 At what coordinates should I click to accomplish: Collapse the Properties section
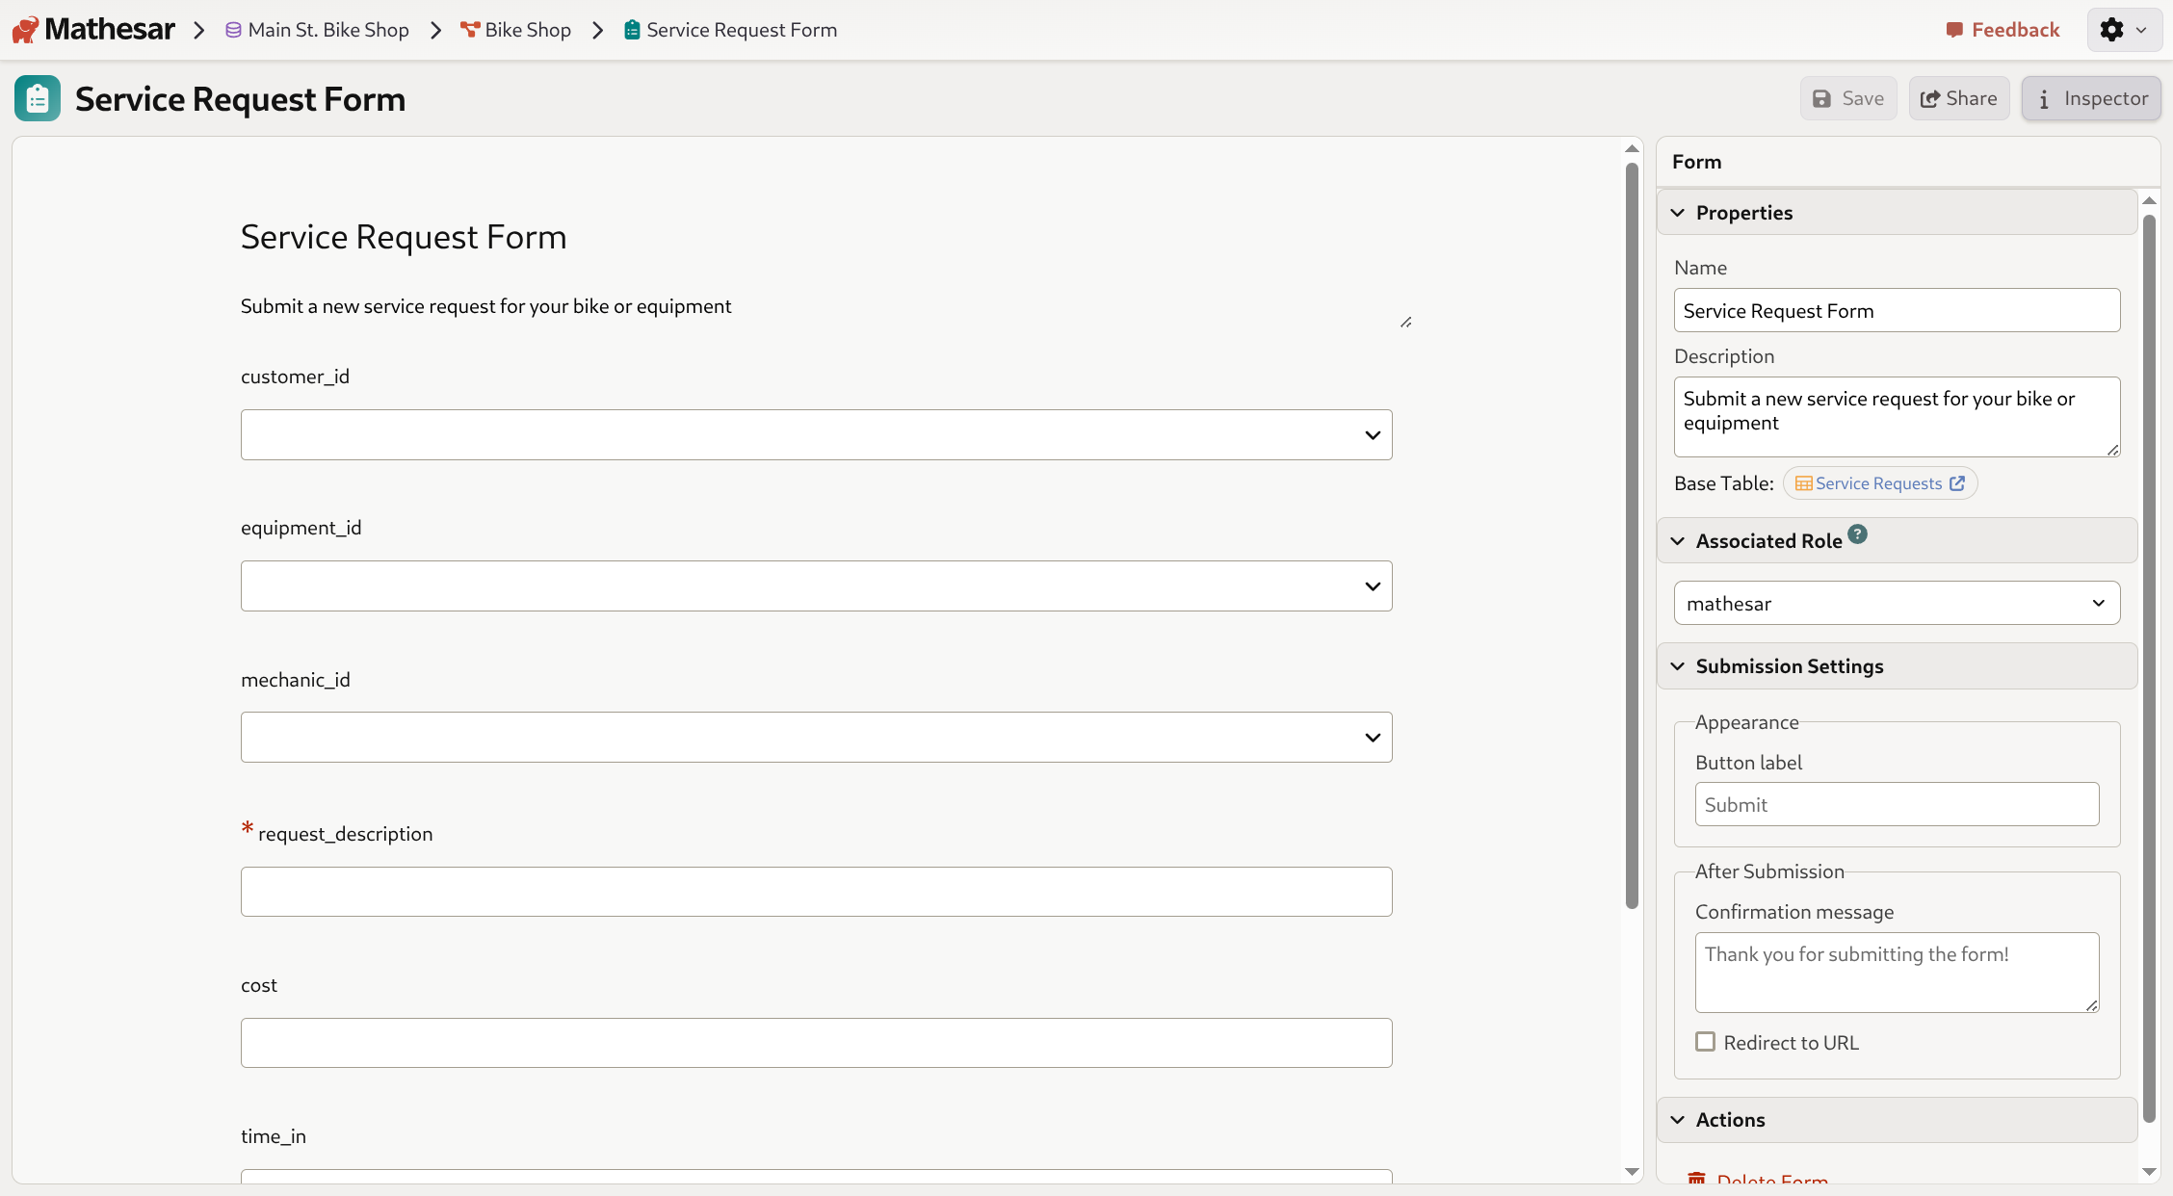click(1677, 212)
